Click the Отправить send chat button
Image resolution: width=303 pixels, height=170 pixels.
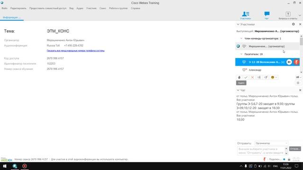[x=295, y=149]
